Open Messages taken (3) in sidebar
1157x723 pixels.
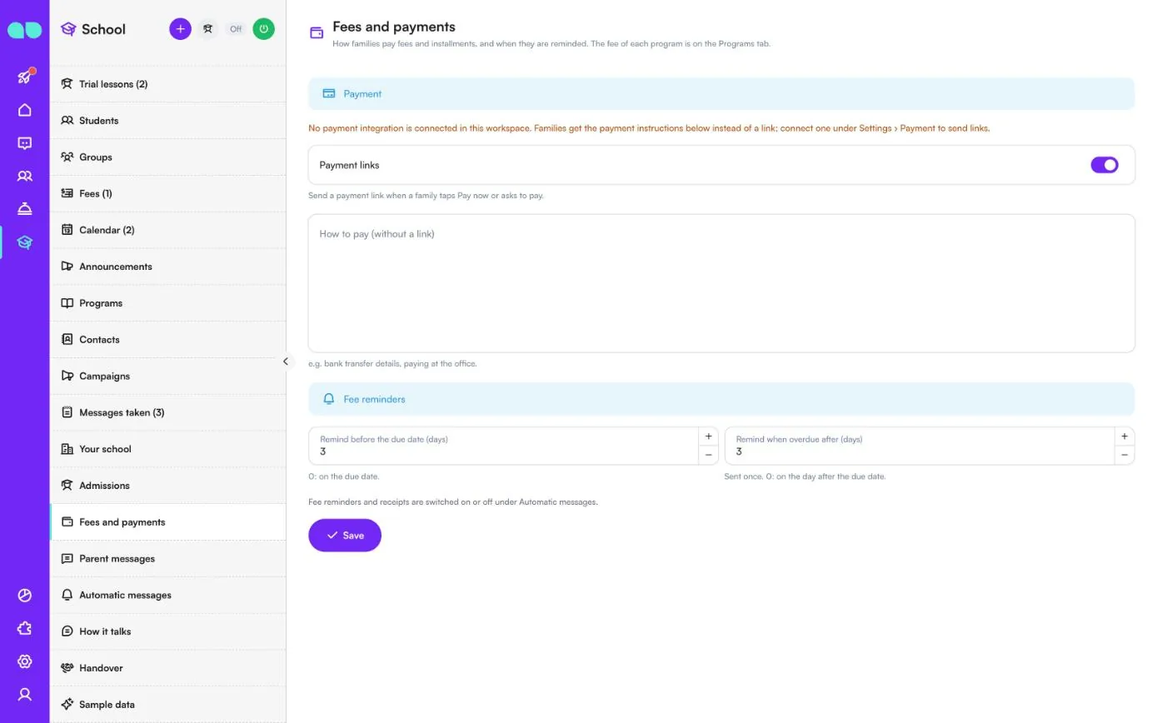[168, 412]
